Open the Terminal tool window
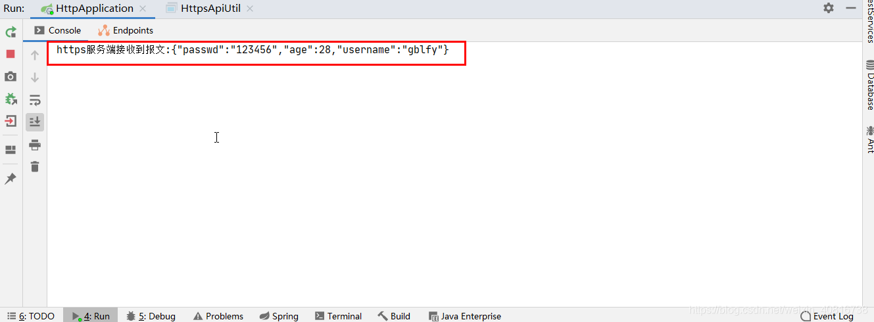 pyautogui.click(x=338, y=316)
